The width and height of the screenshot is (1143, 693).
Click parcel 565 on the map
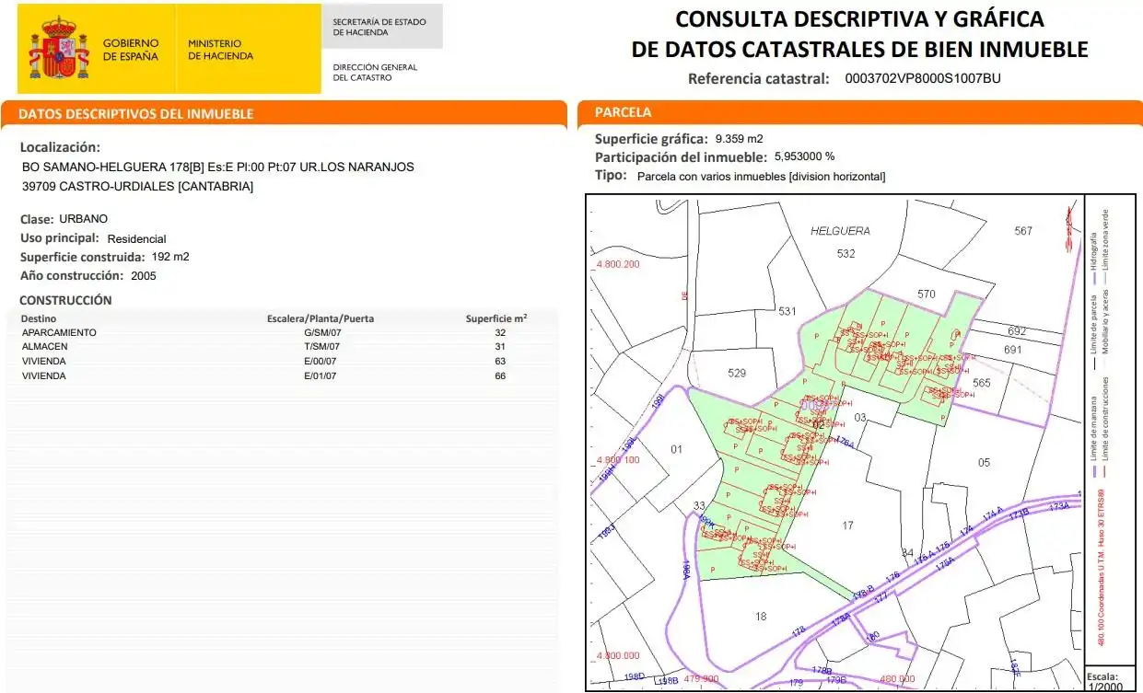point(982,383)
